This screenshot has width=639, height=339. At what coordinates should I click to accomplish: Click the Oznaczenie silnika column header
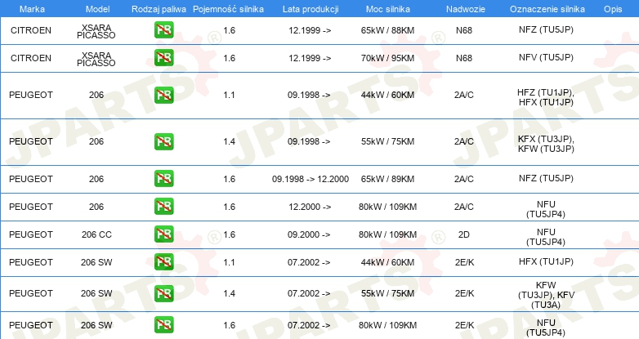[547, 9]
